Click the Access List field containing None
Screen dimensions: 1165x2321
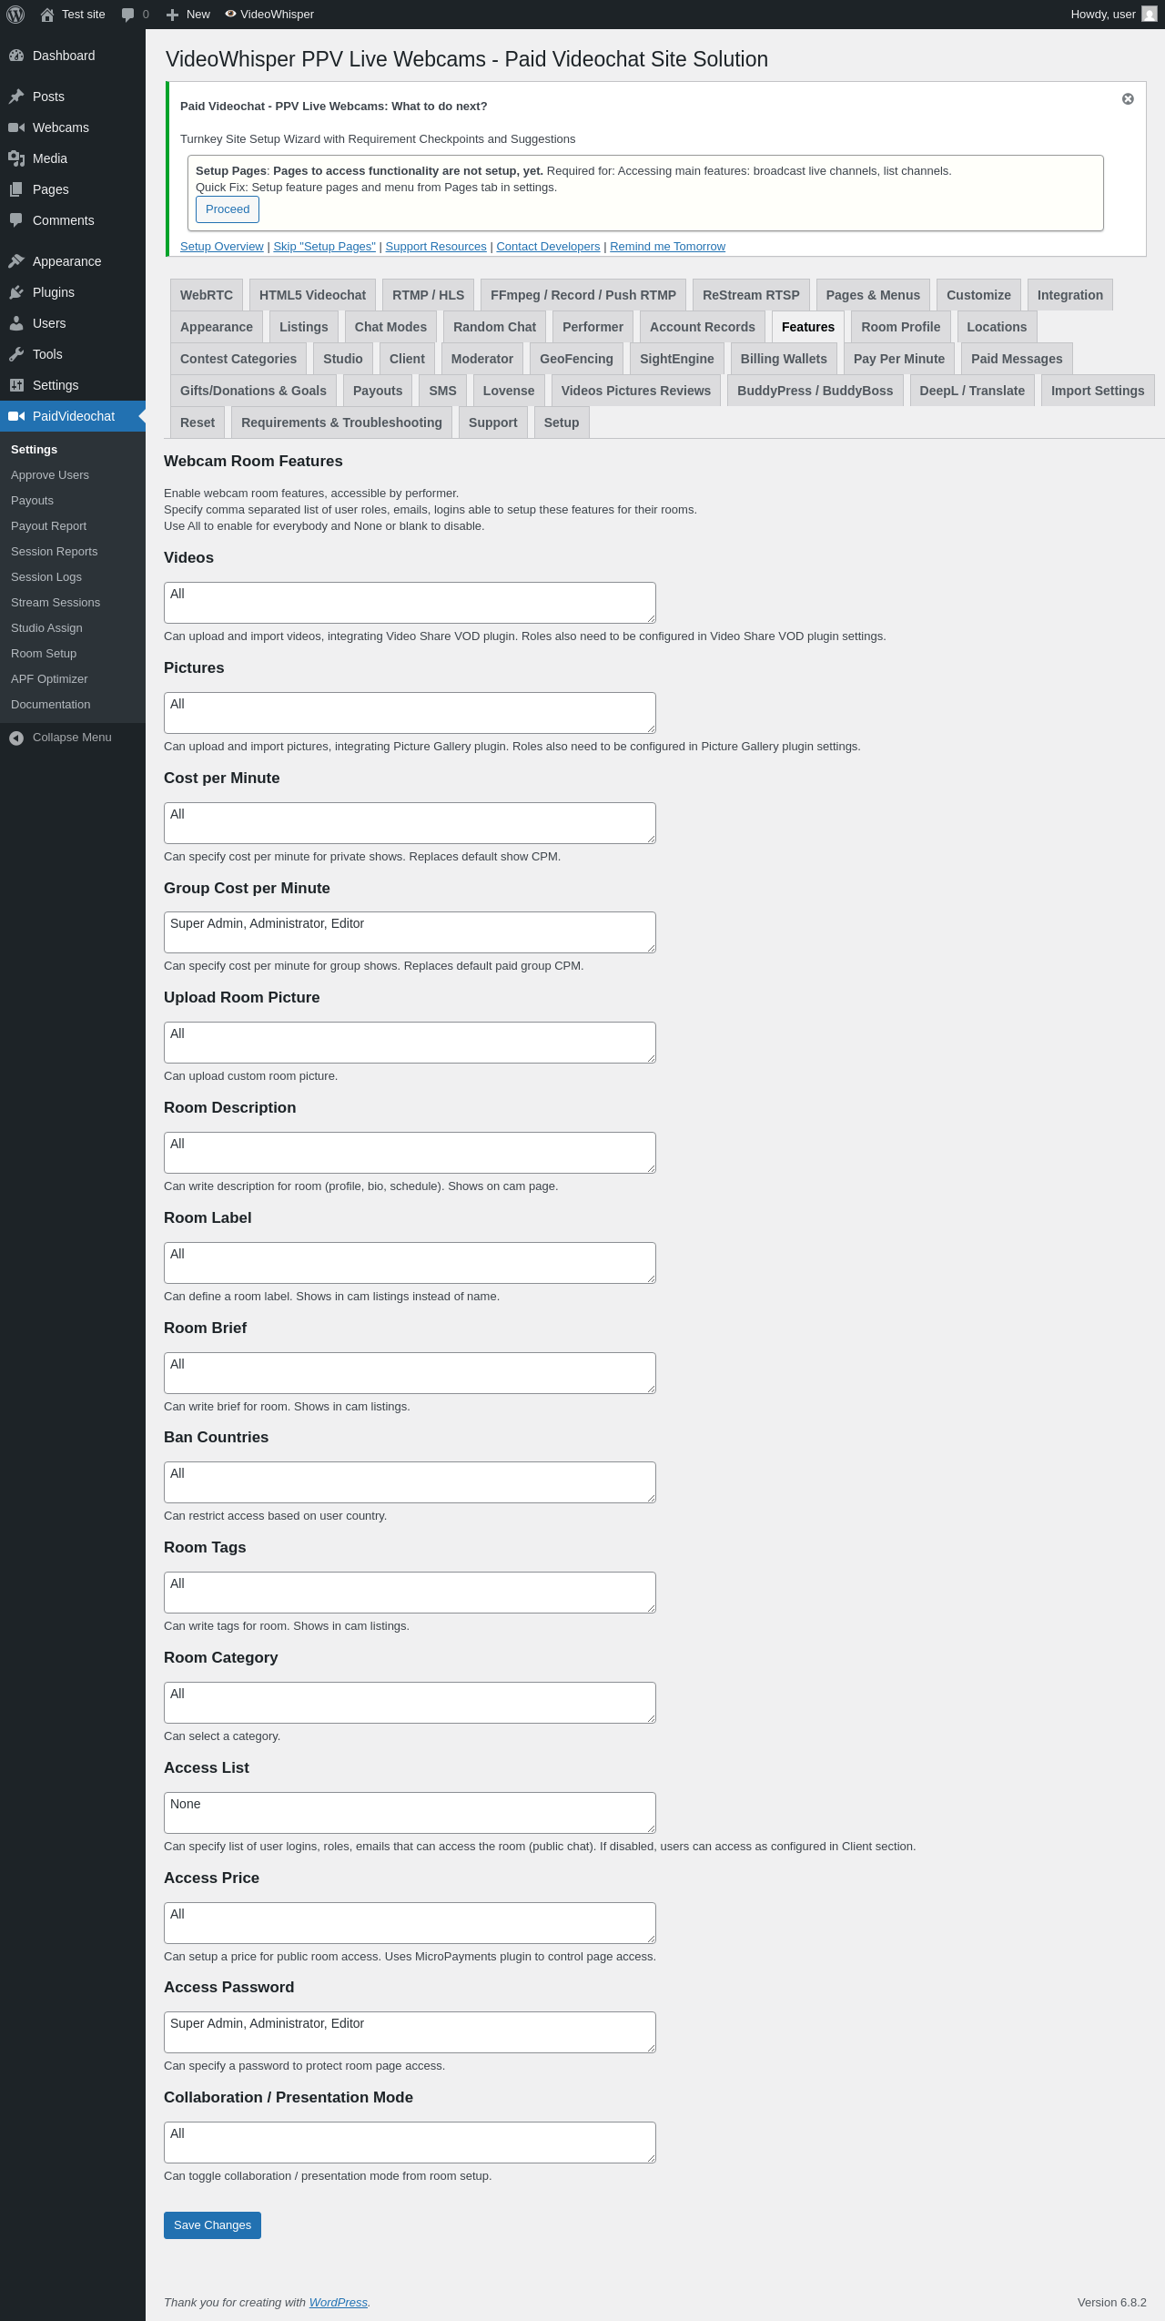click(410, 1813)
